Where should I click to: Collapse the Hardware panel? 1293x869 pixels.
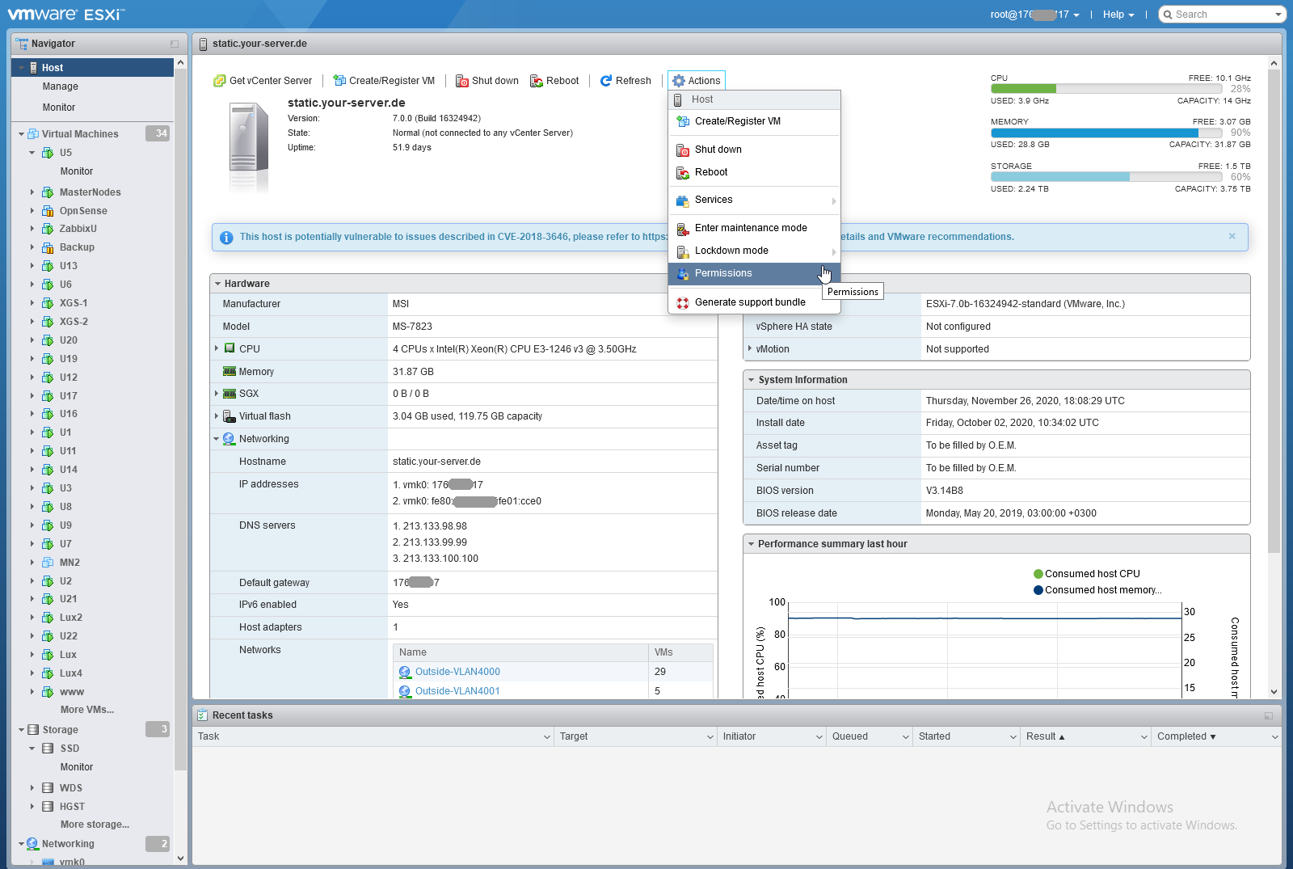click(217, 284)
